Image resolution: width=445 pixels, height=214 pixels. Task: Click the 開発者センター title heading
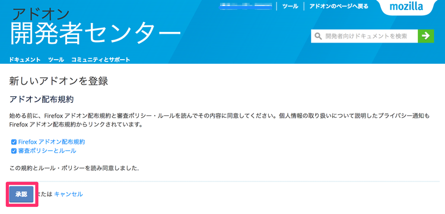[x=96, y=33]
